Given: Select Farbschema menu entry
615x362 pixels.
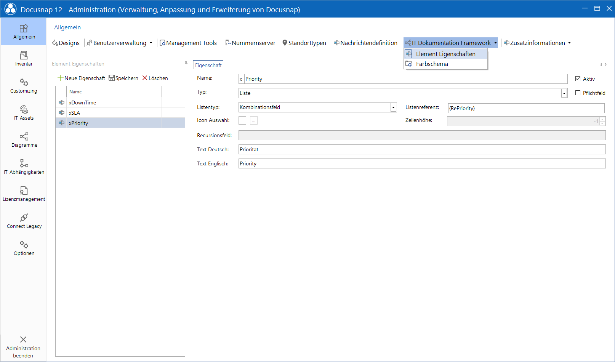Looking at the screenshot, I should tap(446, 64).
